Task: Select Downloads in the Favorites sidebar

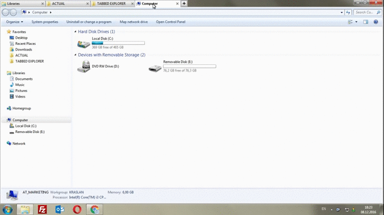Action: (23, 49)
